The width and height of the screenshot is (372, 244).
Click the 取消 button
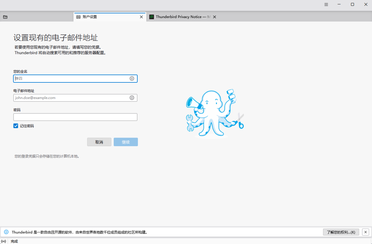pos(99,142)
